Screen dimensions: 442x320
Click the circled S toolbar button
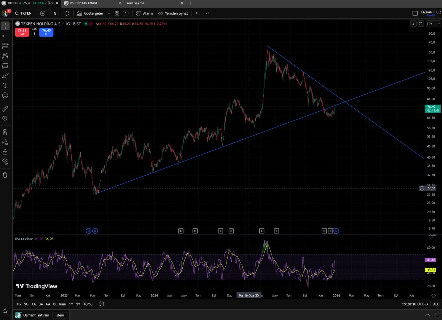click(x=126, y=13)
